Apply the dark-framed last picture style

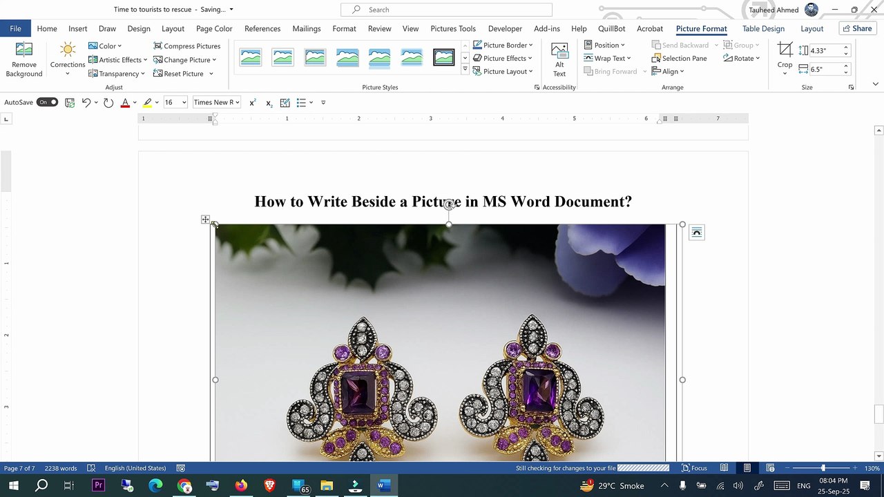point(443,57)
